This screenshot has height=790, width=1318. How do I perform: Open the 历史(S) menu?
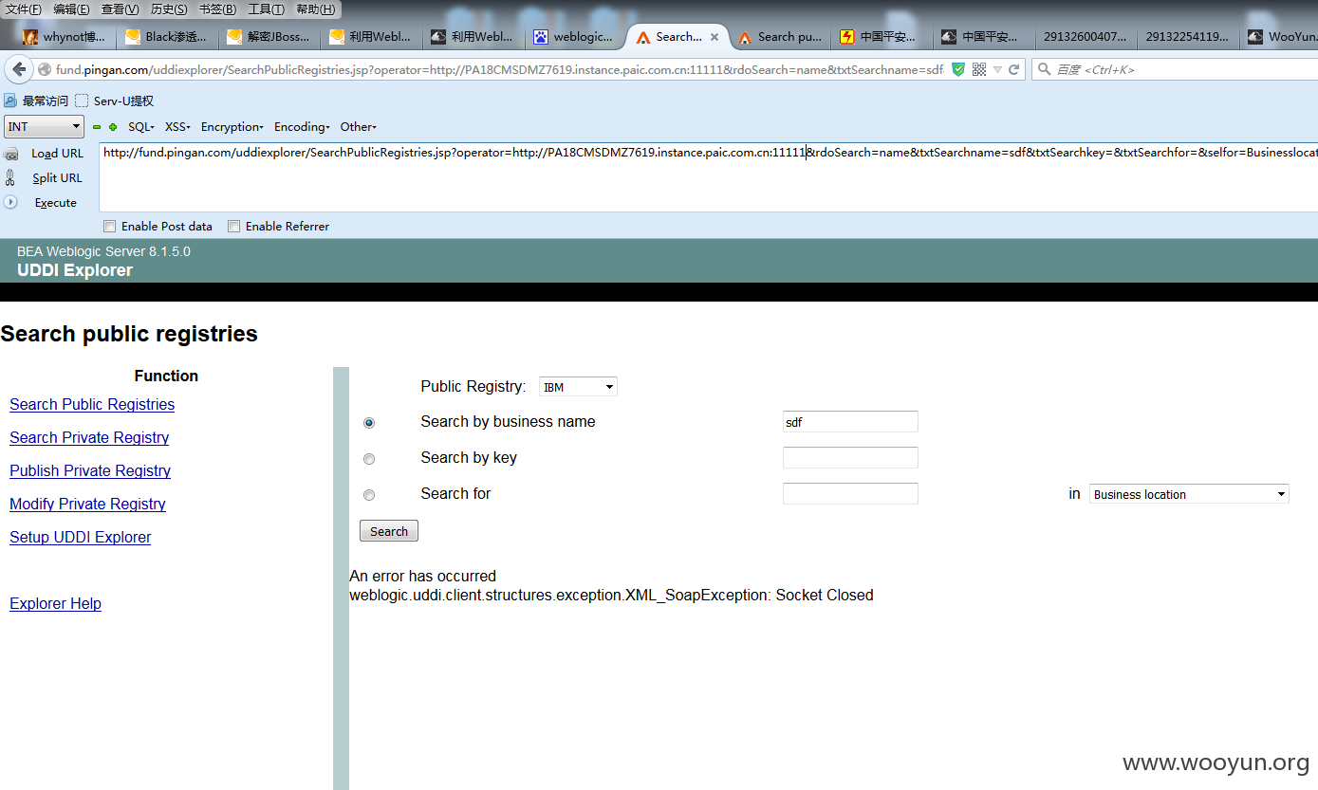point(169,9)
